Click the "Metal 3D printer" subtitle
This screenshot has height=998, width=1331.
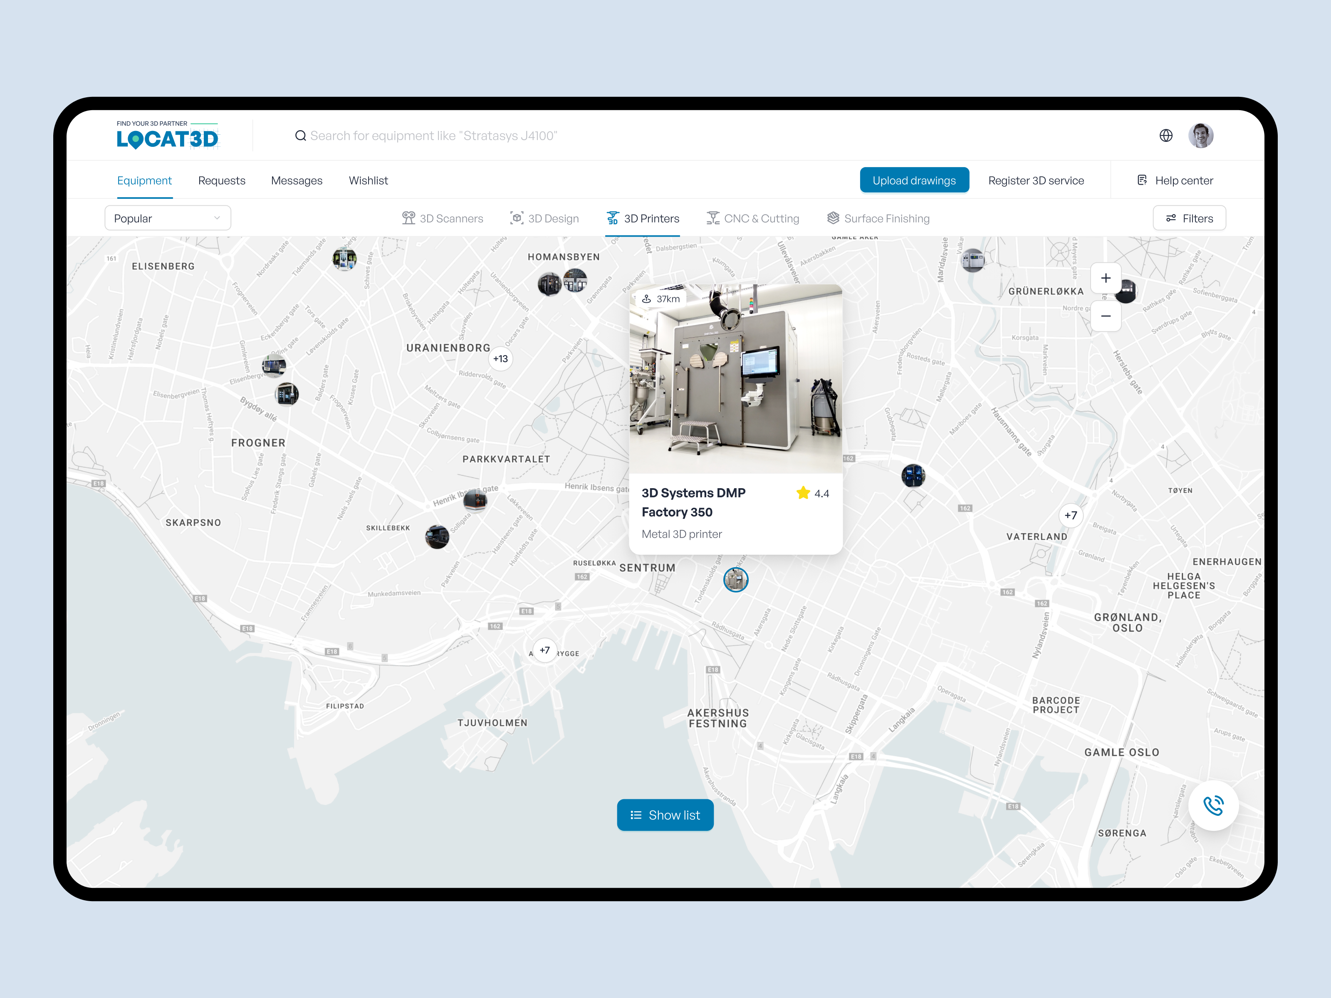681,534
